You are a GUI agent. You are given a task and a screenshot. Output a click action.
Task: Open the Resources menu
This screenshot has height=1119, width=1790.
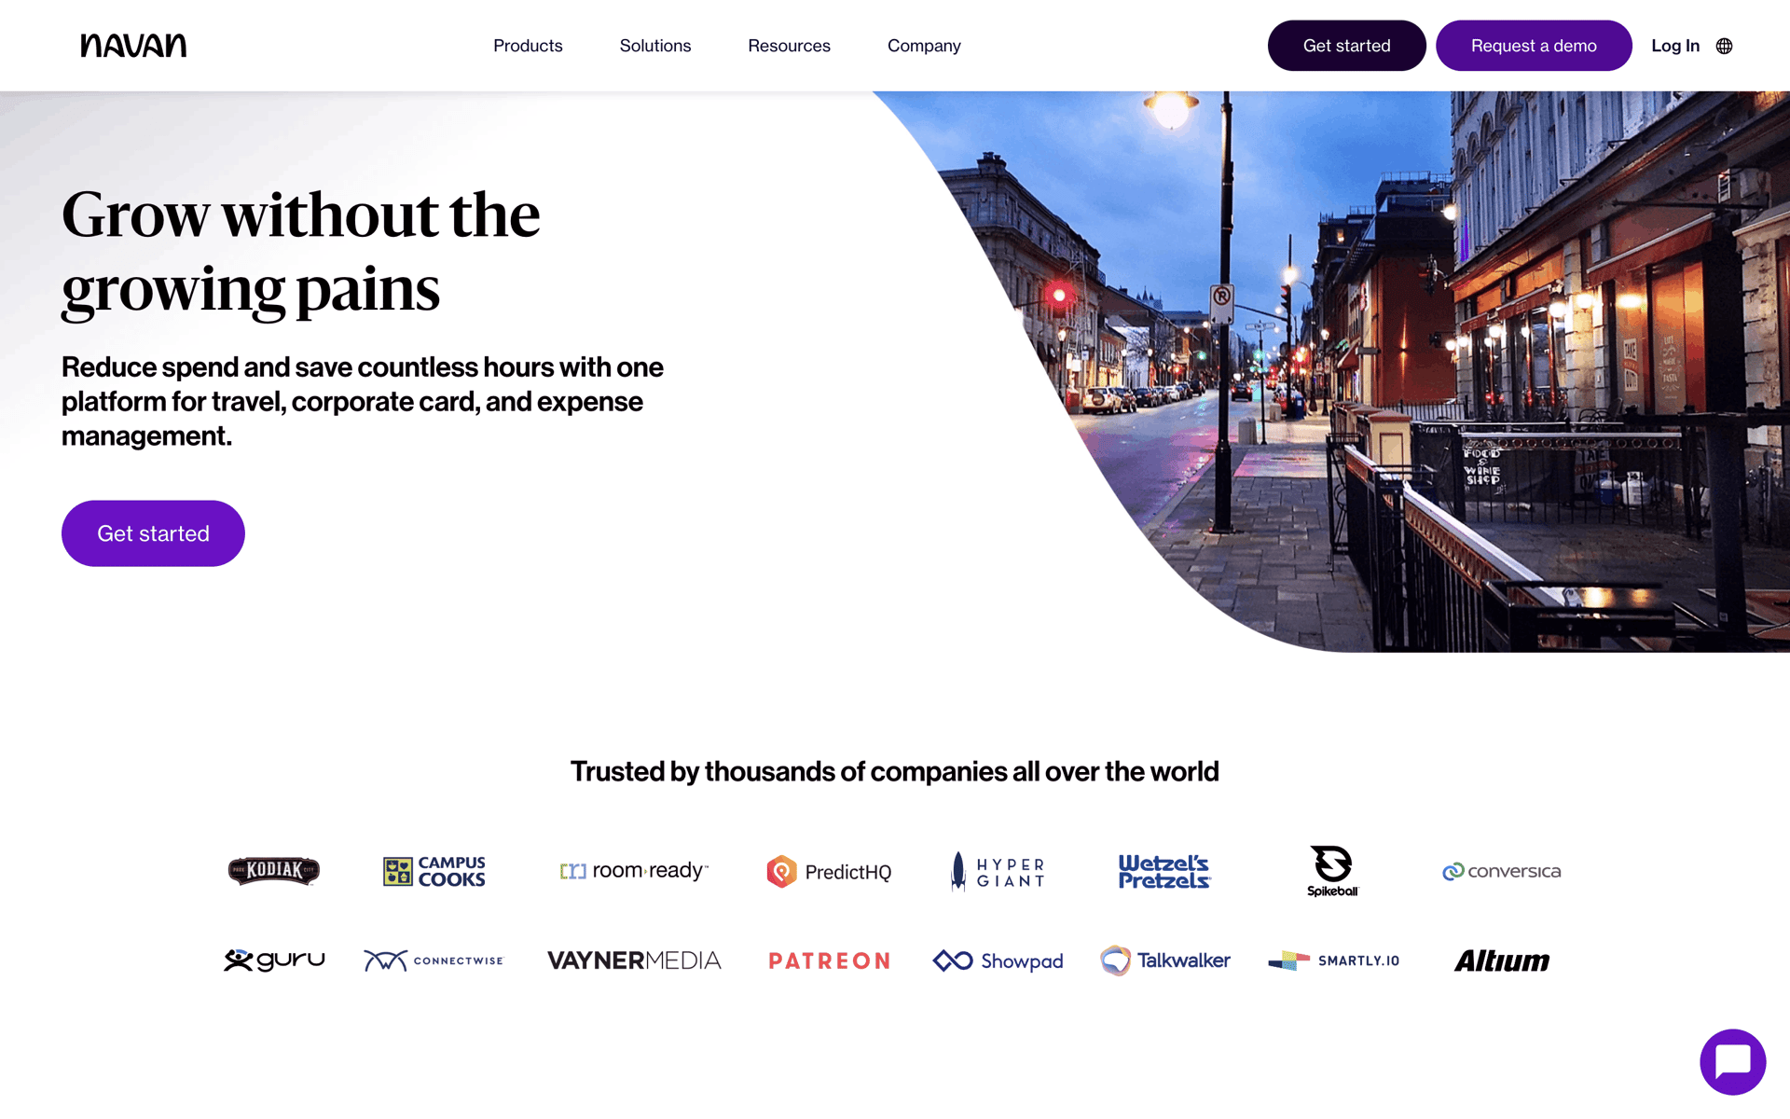point(789,46)
